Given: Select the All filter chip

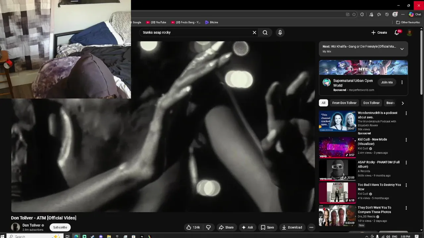Looking at the screenshot, I should (x=323, y=103).
